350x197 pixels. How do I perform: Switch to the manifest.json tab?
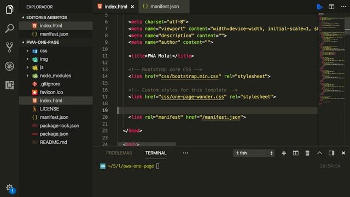pyautogui.click(x=164, y=7)
